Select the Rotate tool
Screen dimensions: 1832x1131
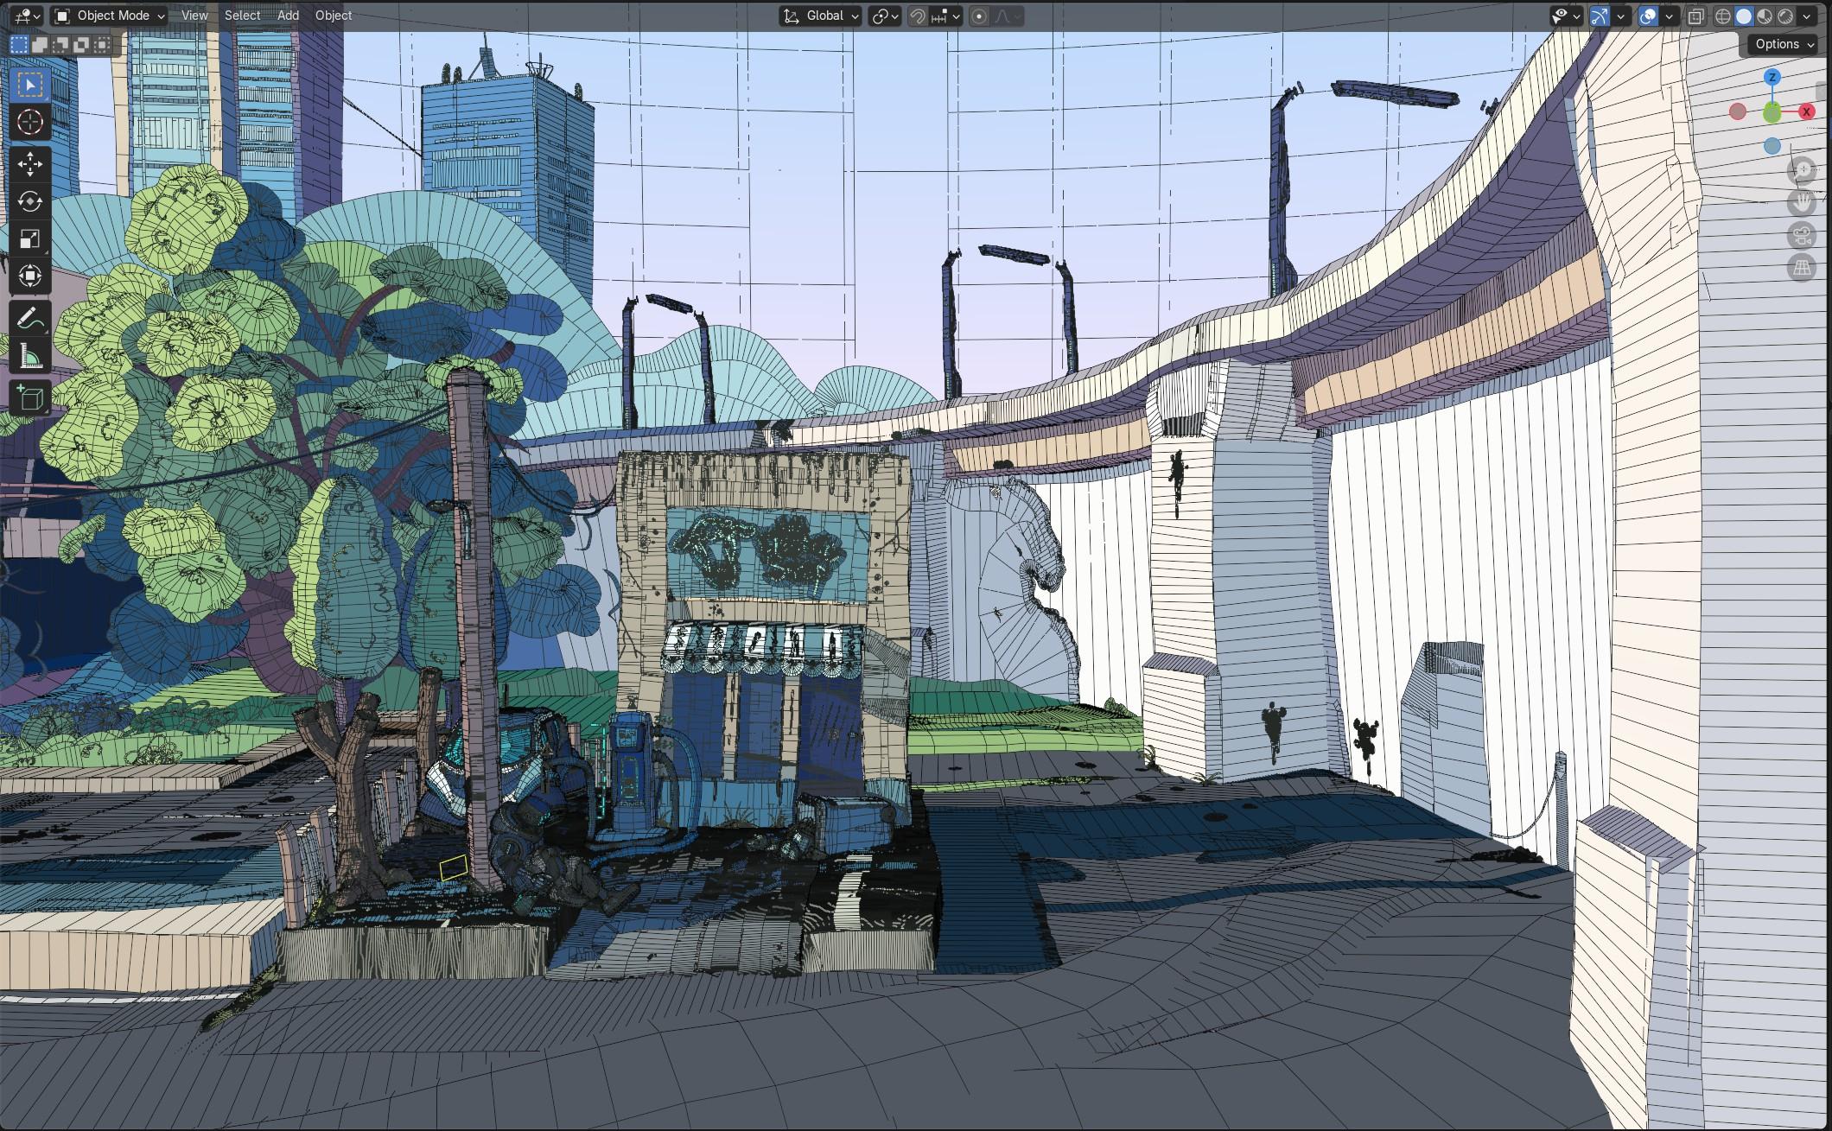coord(29,201)
